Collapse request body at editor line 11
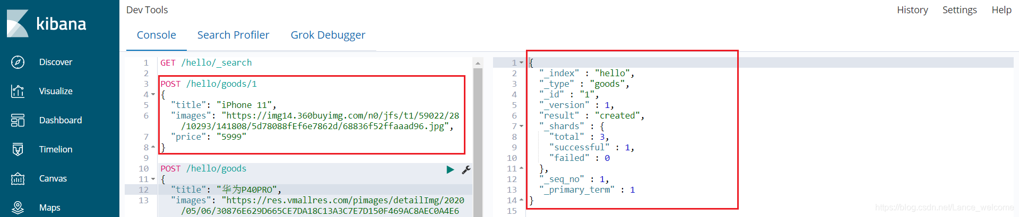The height and width of the screenshot is (217, 1019). (153, 179)
